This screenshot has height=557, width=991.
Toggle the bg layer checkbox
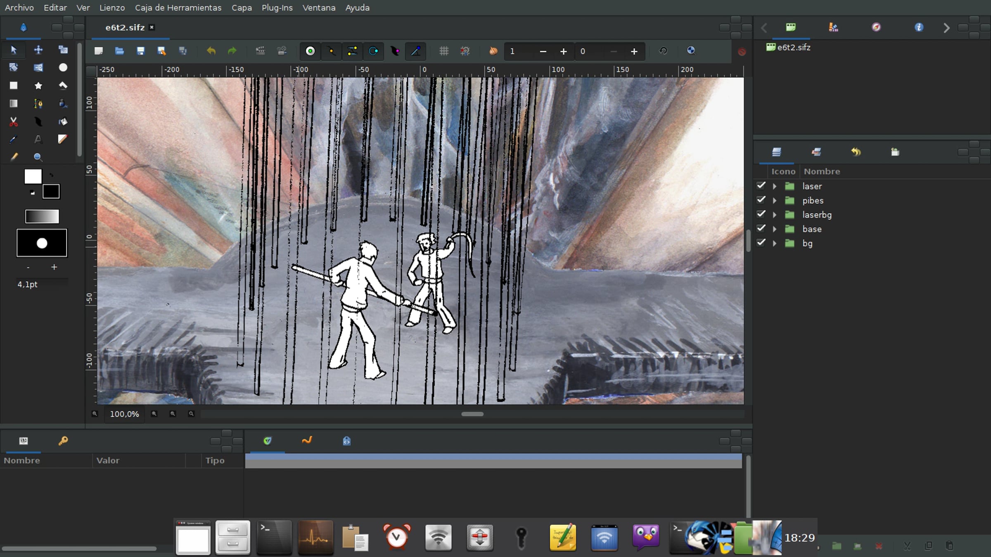761,243
